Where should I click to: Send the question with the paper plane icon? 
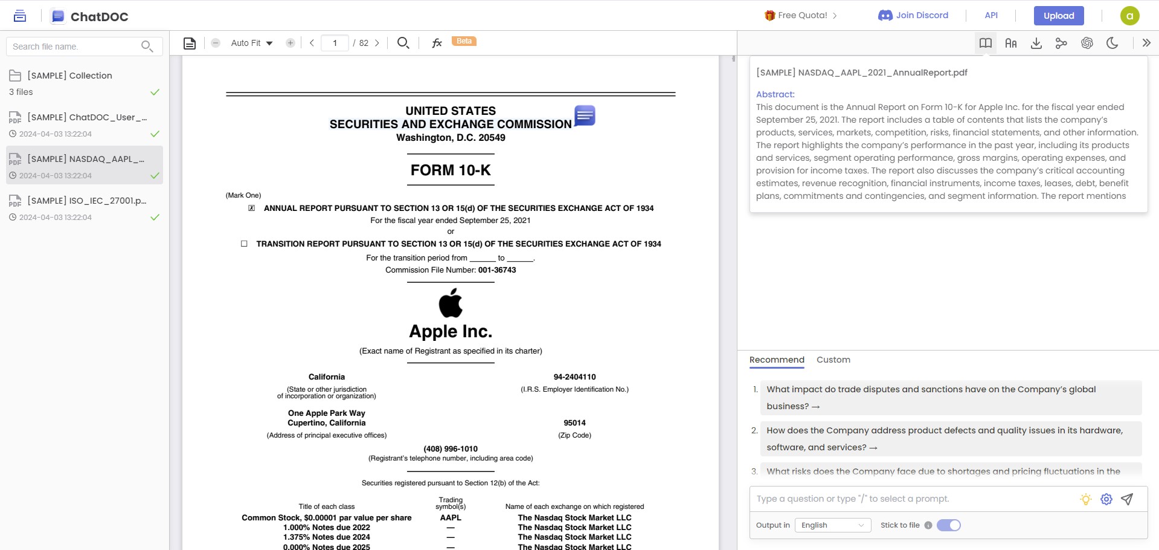pyautogui.click(x=1127, y=499)
